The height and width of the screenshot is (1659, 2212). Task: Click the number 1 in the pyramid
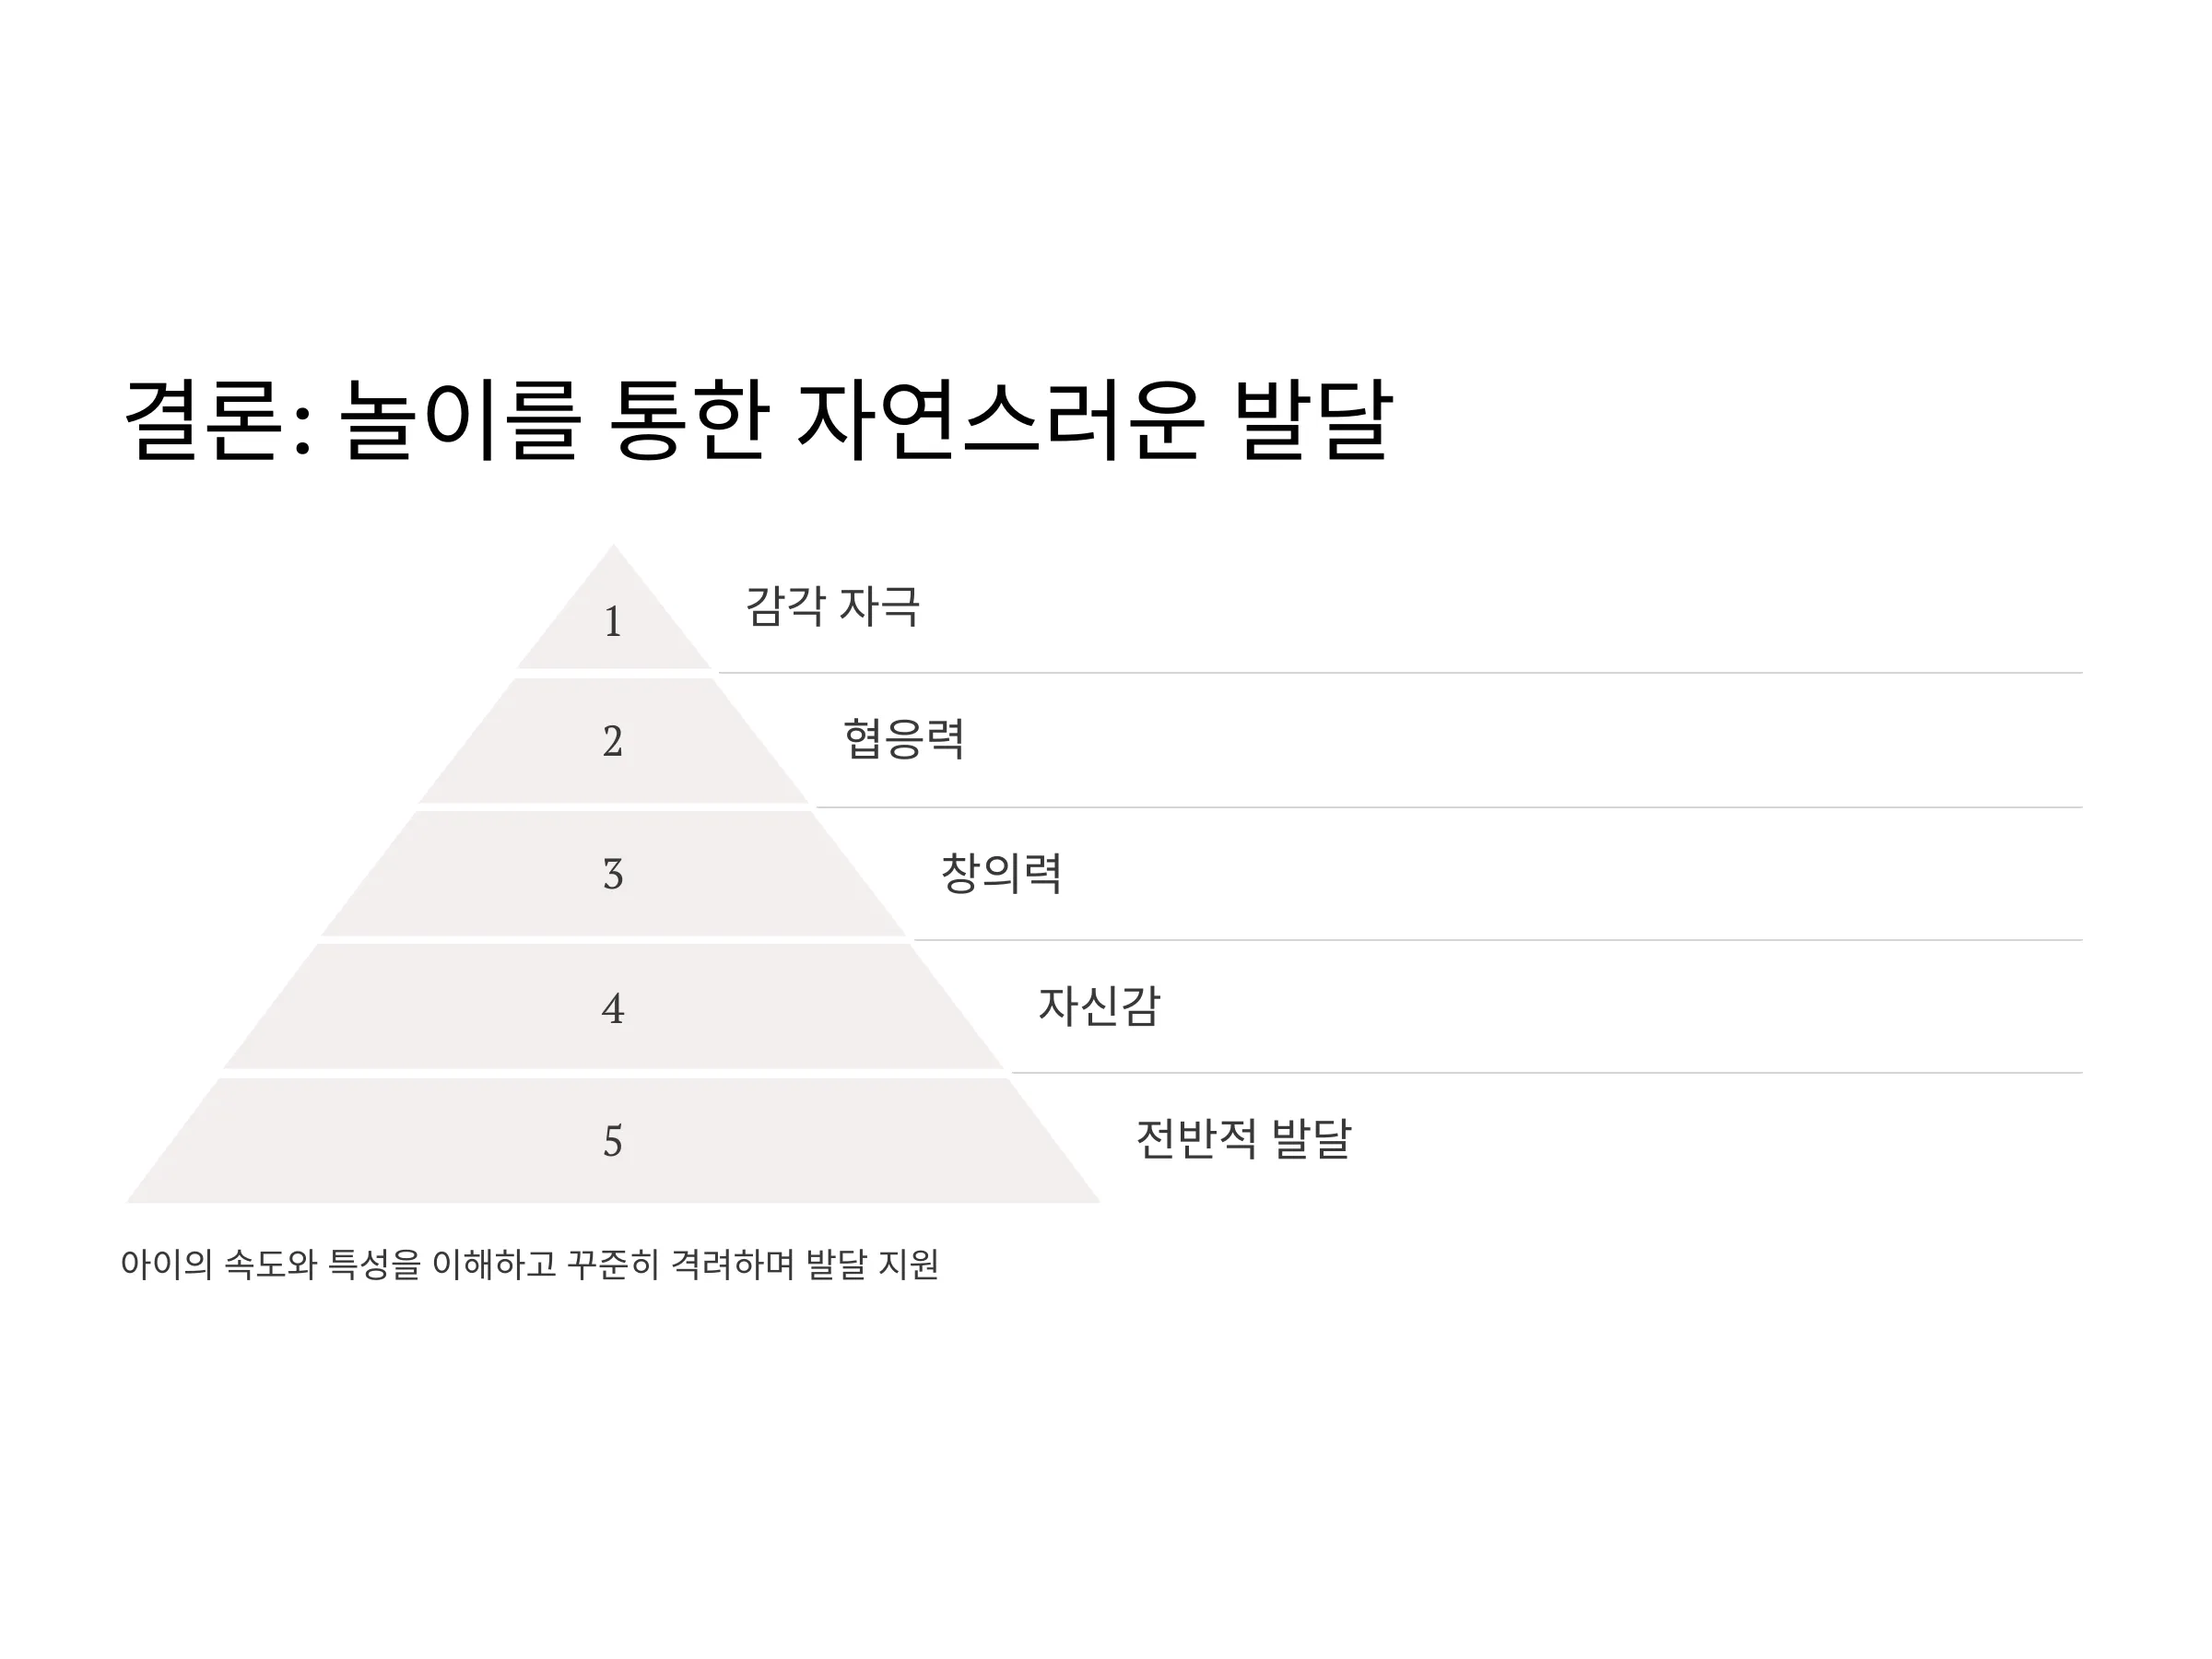pos(613,622)
